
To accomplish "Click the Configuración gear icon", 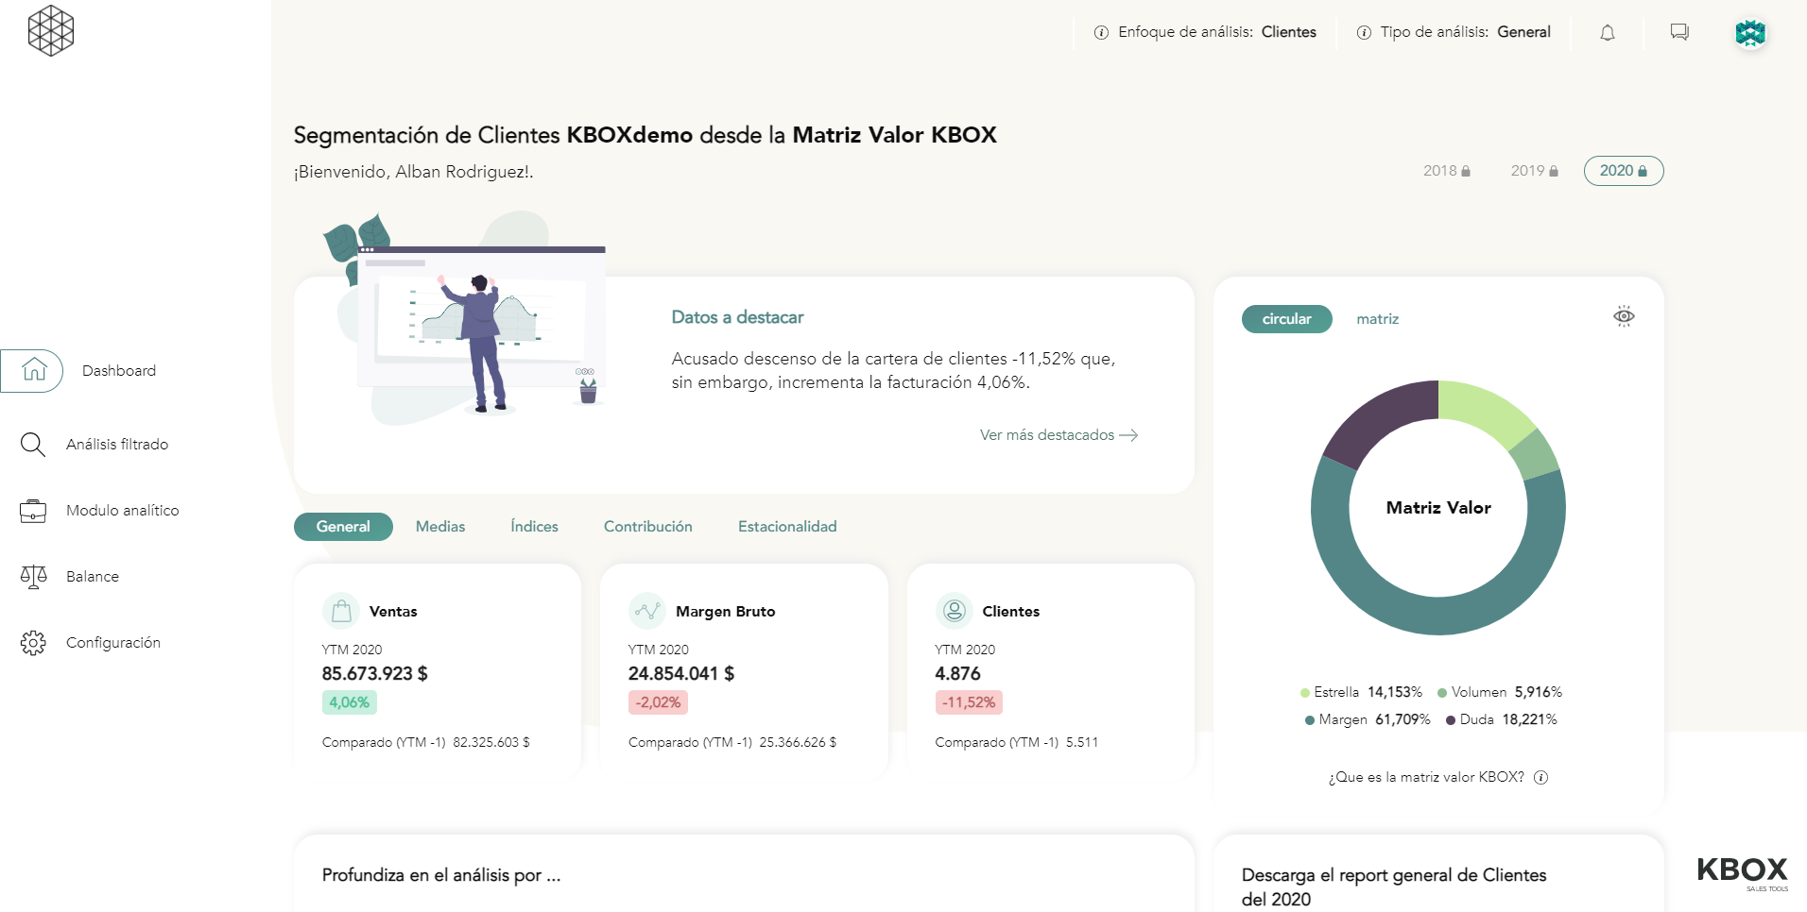I will (x=33, y=643).
